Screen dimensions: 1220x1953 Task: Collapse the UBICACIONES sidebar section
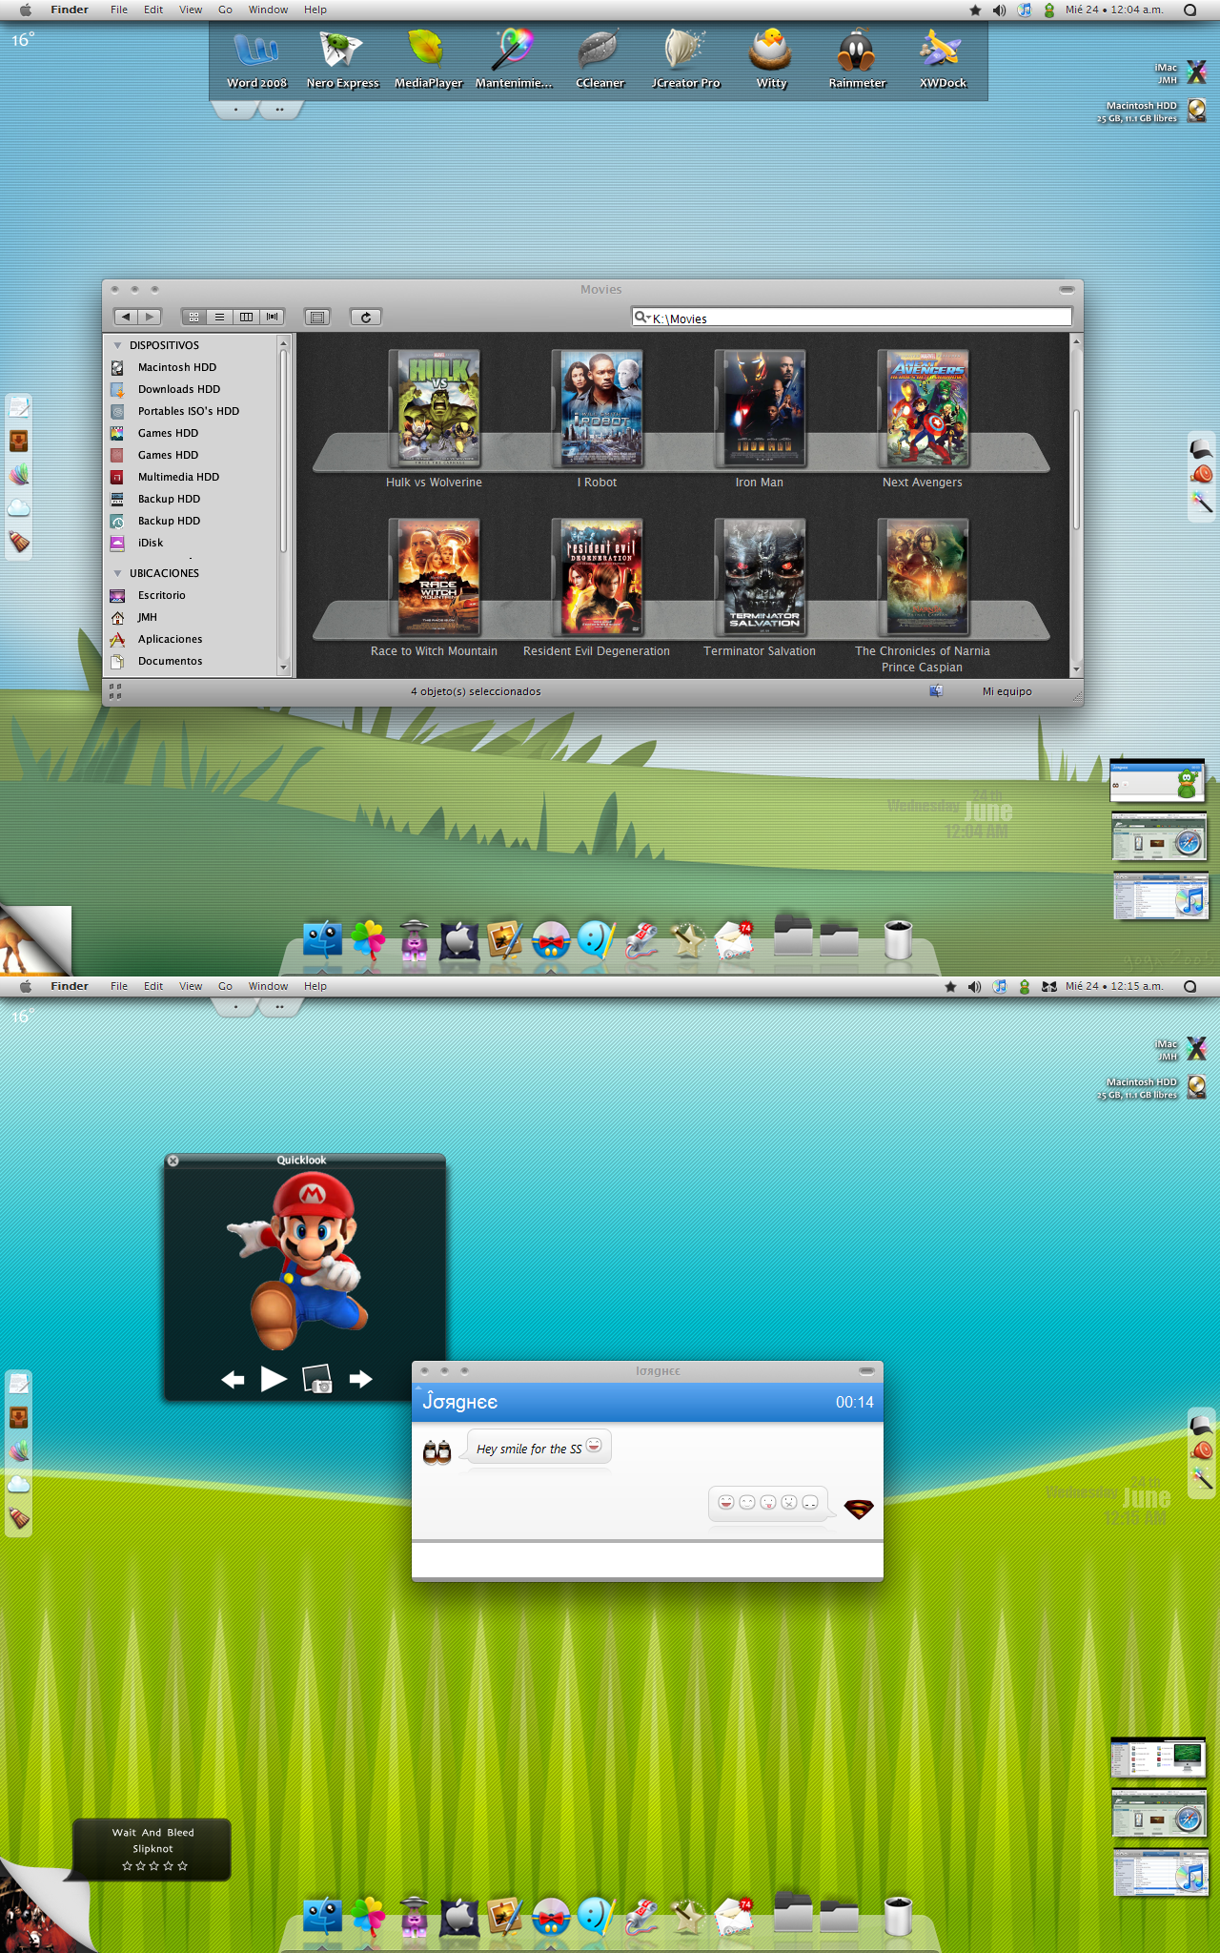pyautogui.click(x=118, y=573)
